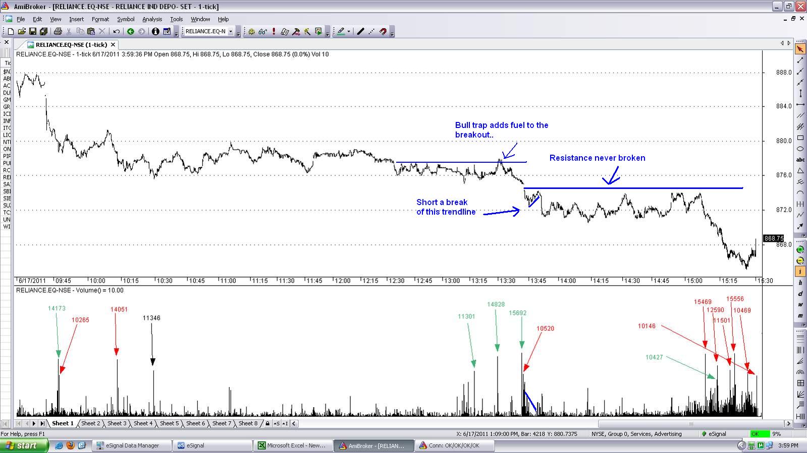The width and height of the screenshot is (807, 453).
Task: Click the horizontal scrollbar left arrow
Action: [294, 423]
